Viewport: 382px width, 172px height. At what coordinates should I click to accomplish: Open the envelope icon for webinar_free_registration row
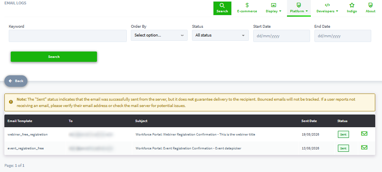[364, 134]
